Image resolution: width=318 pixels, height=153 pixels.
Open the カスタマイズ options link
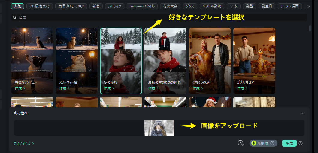click(x=24, y=143)
